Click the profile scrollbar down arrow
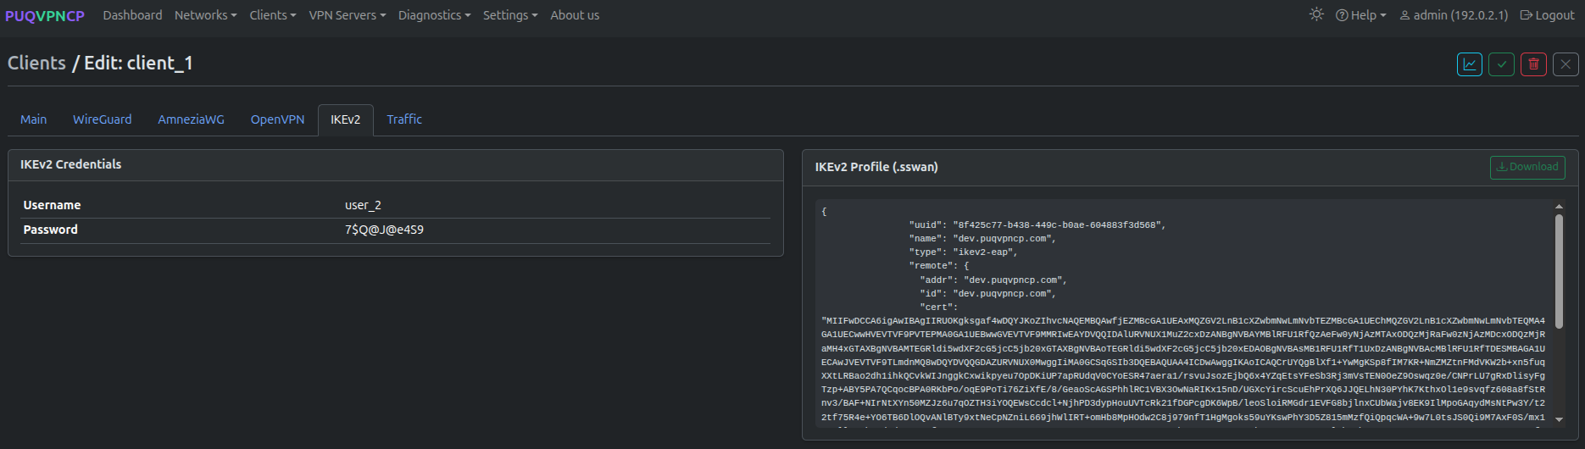The image size is (1585, 449). [1559, 419]
